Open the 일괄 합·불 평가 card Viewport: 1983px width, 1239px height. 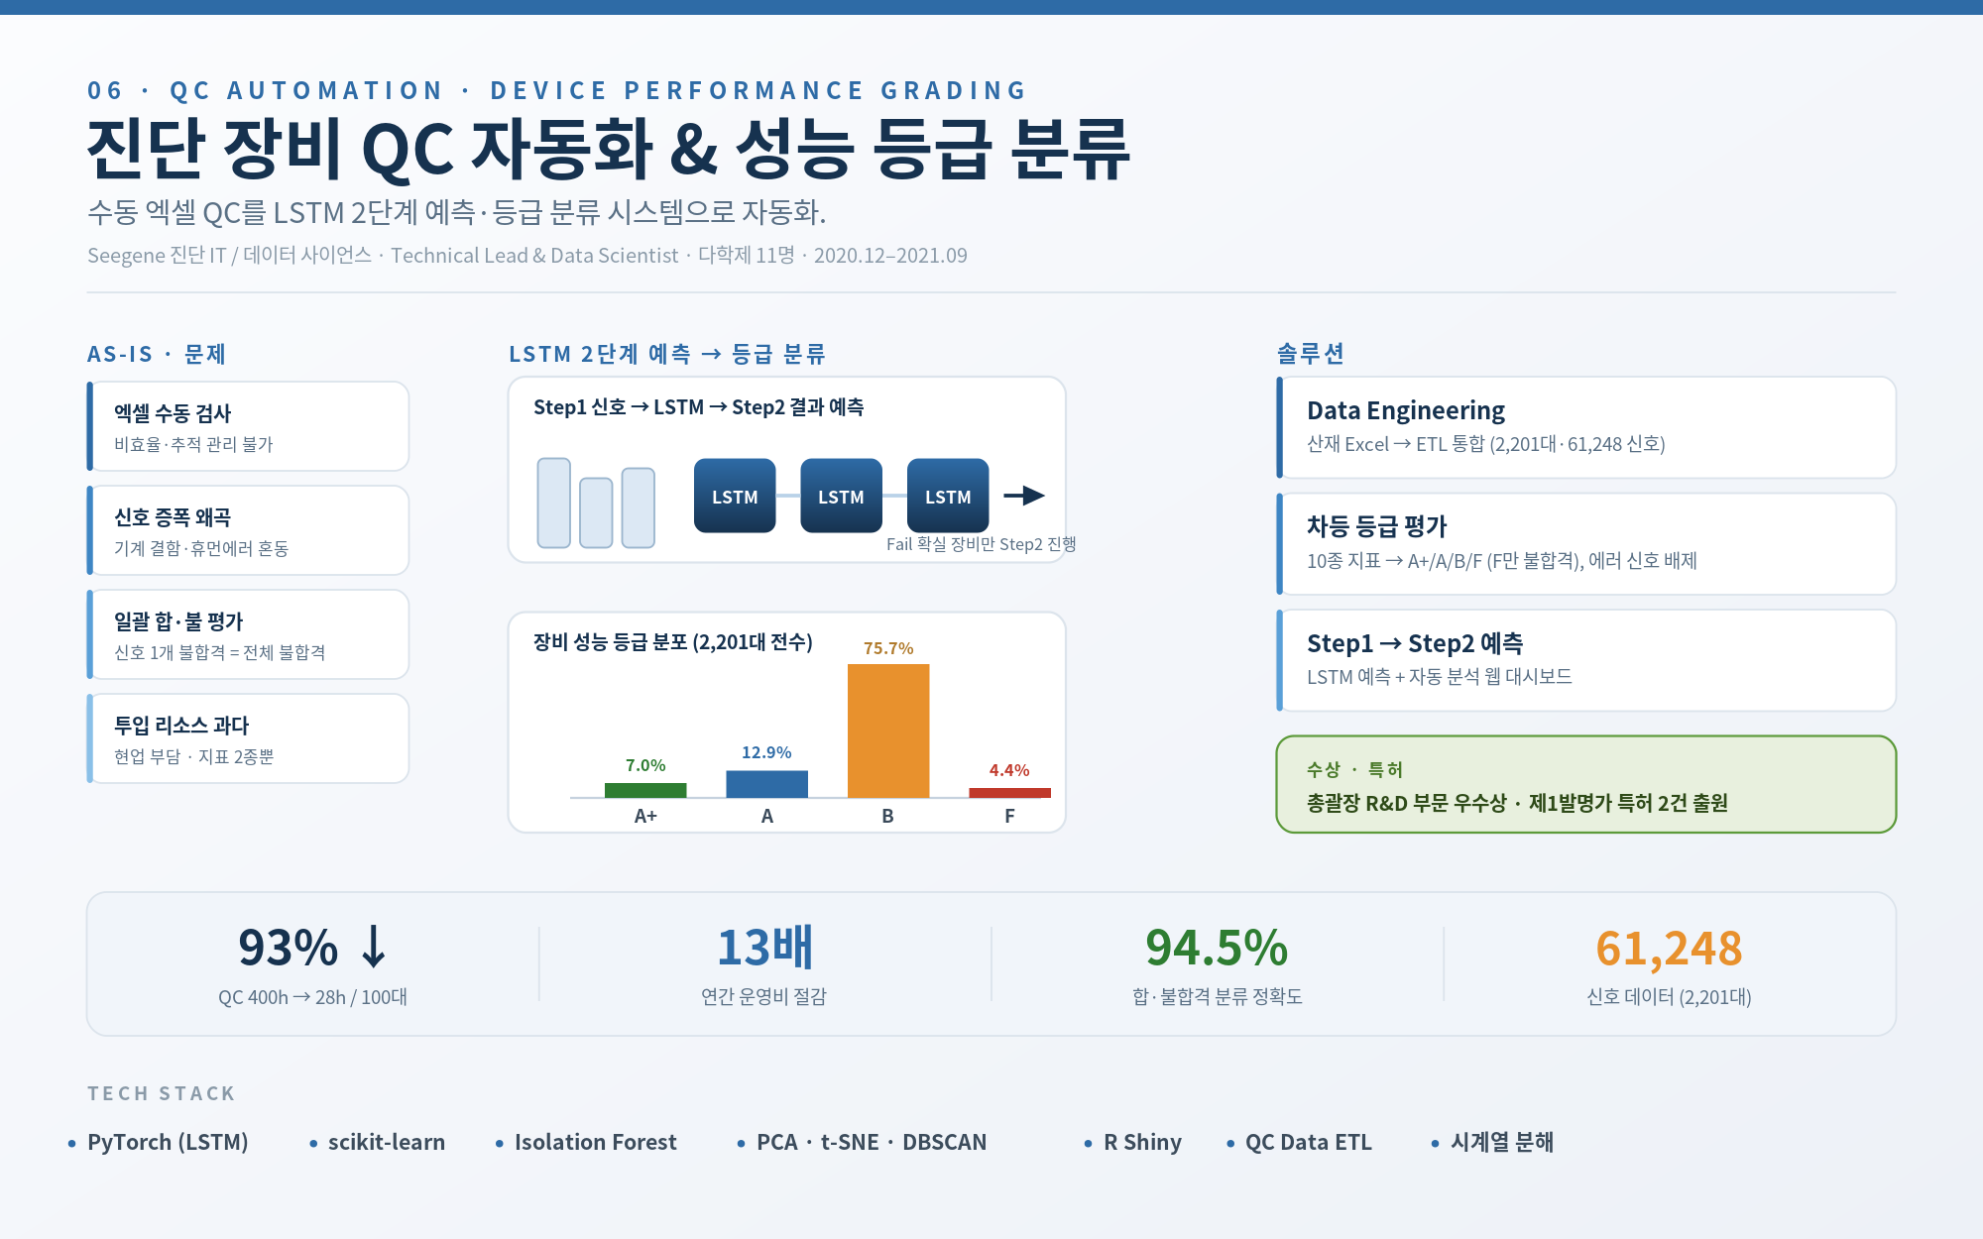248,634
